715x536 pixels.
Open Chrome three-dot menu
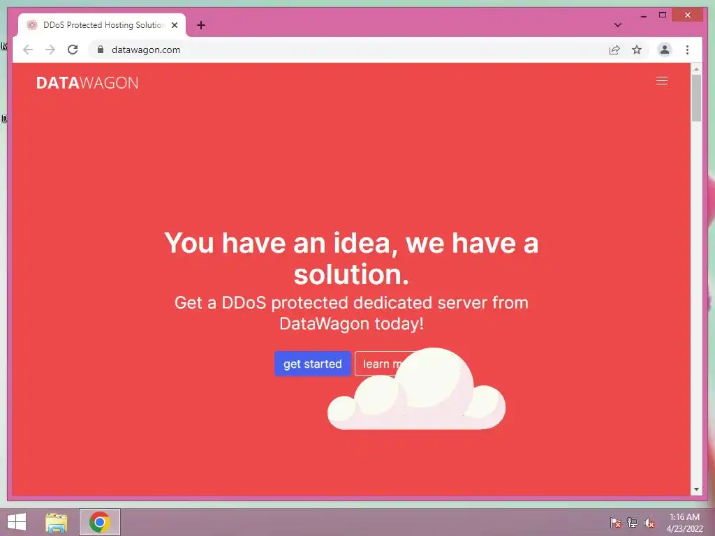coord(687,50)
